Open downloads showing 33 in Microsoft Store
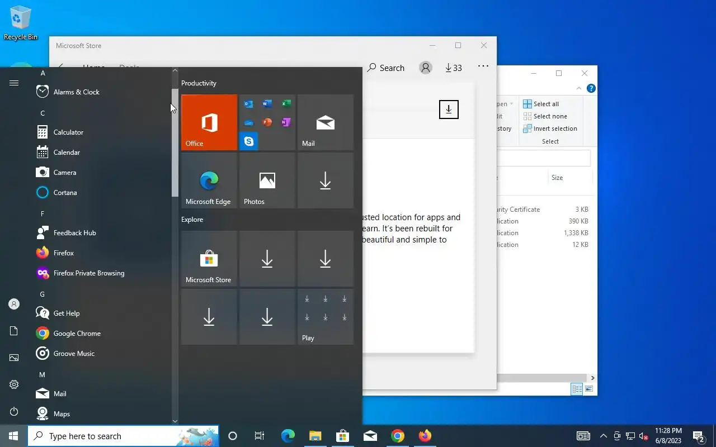This screenshot has height=447, width=716. tap(454, 68)
